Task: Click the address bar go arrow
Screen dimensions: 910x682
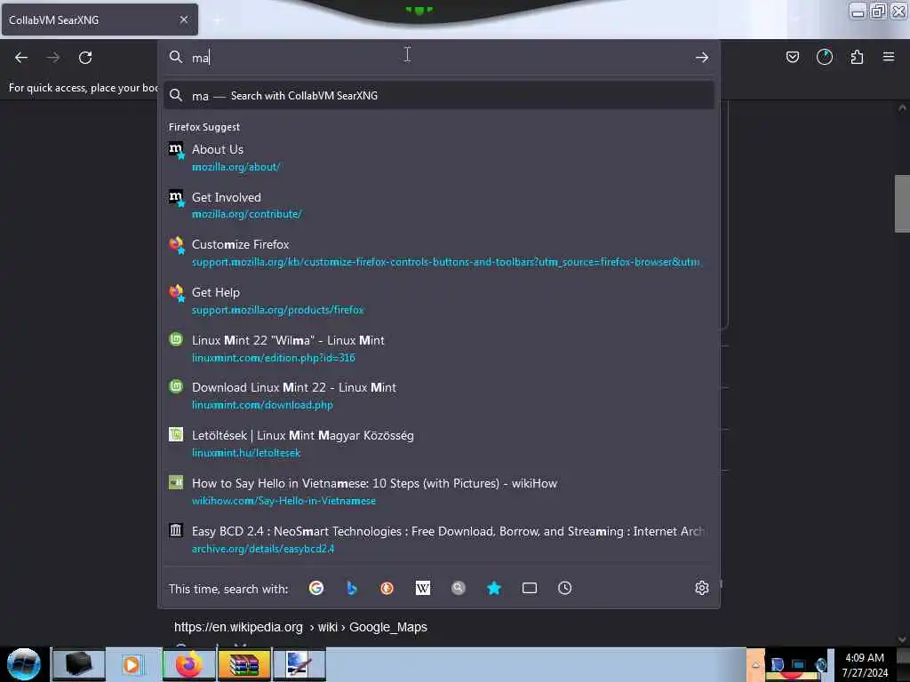Action: pos(702,58)
